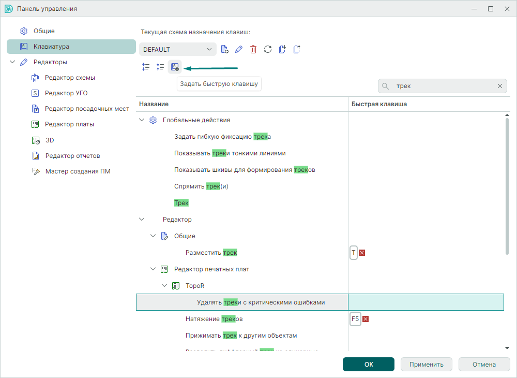The width and height of the screenshot is (517, 378).
Task: Delete the scheme with the red trash icon
Action: tap(253, 49)
